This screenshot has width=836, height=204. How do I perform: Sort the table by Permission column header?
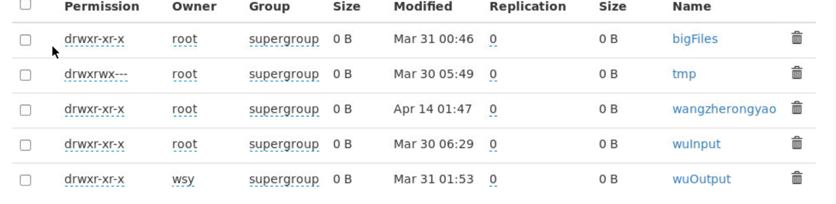click(x=102, y=7)
